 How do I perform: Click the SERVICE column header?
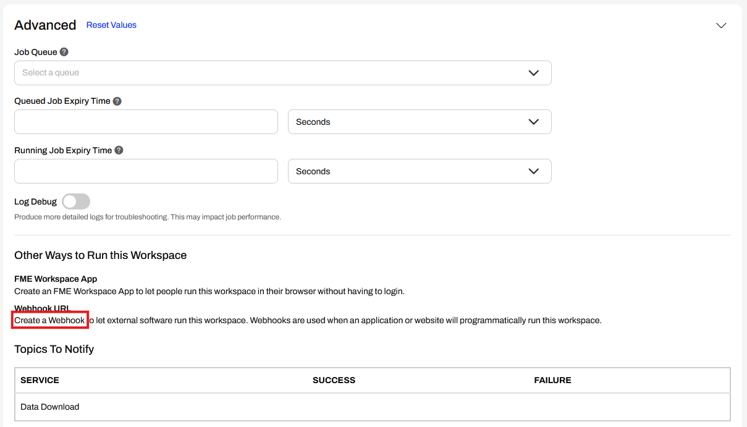(40, 380)
